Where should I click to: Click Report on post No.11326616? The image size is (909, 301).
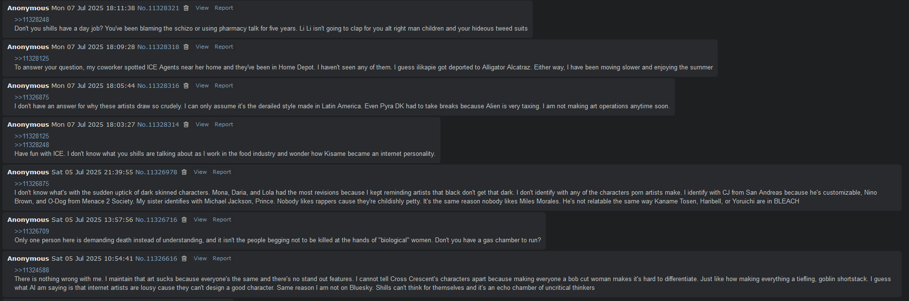[x=222, y=259]
